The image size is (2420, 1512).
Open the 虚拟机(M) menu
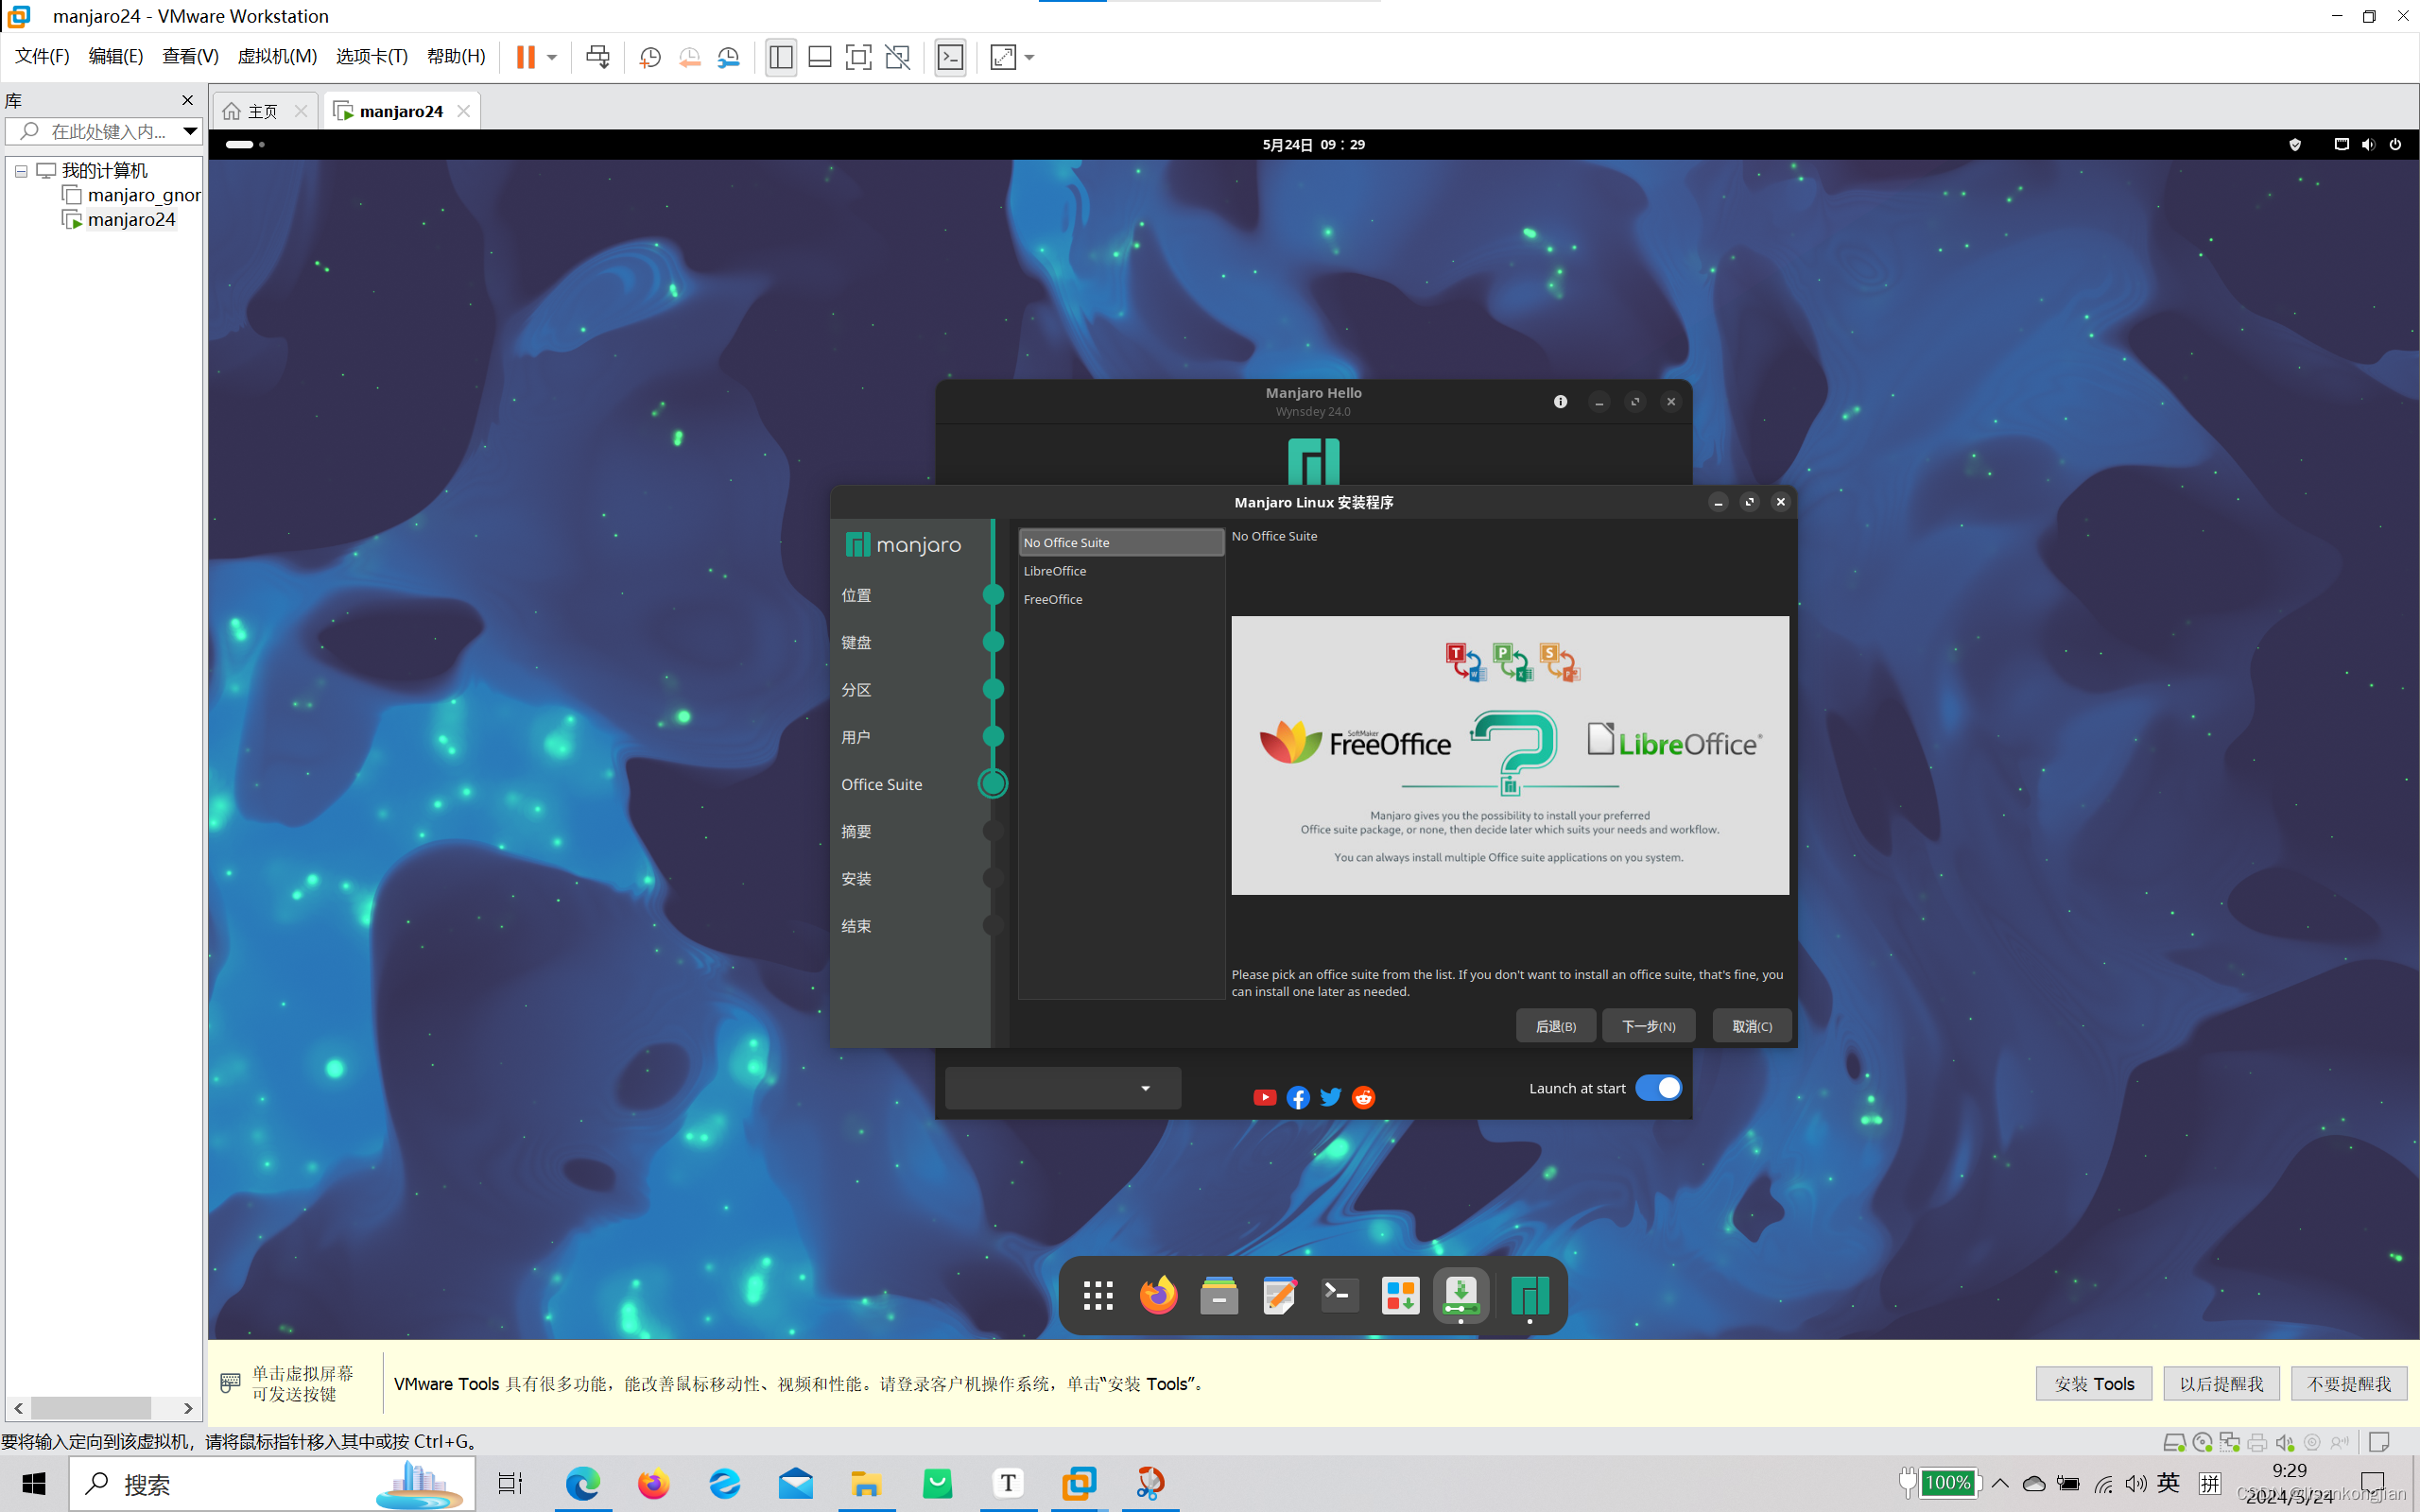click(x=277, y=56)
